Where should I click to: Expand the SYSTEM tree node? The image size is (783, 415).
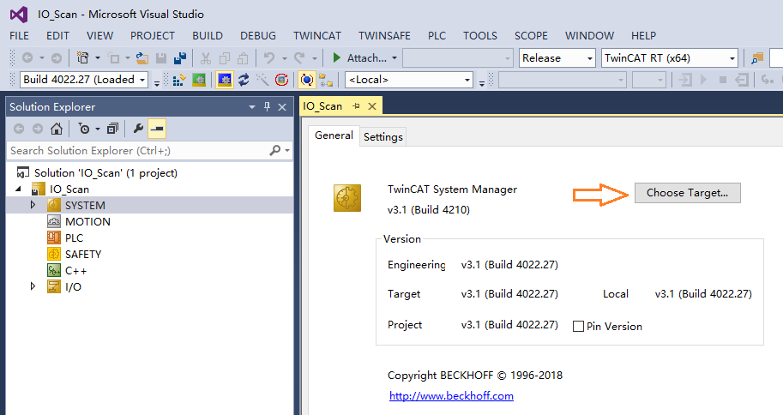coord(33,205)
